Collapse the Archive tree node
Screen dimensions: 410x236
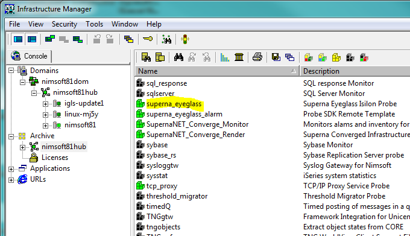pos(11,136)
